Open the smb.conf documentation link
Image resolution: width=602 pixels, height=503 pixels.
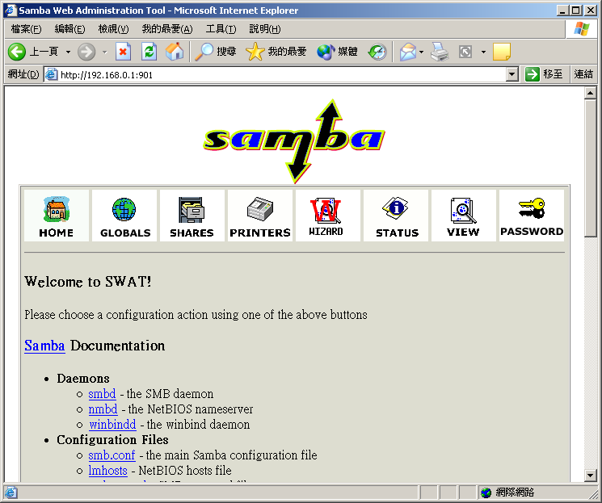[x=112, y=455]
